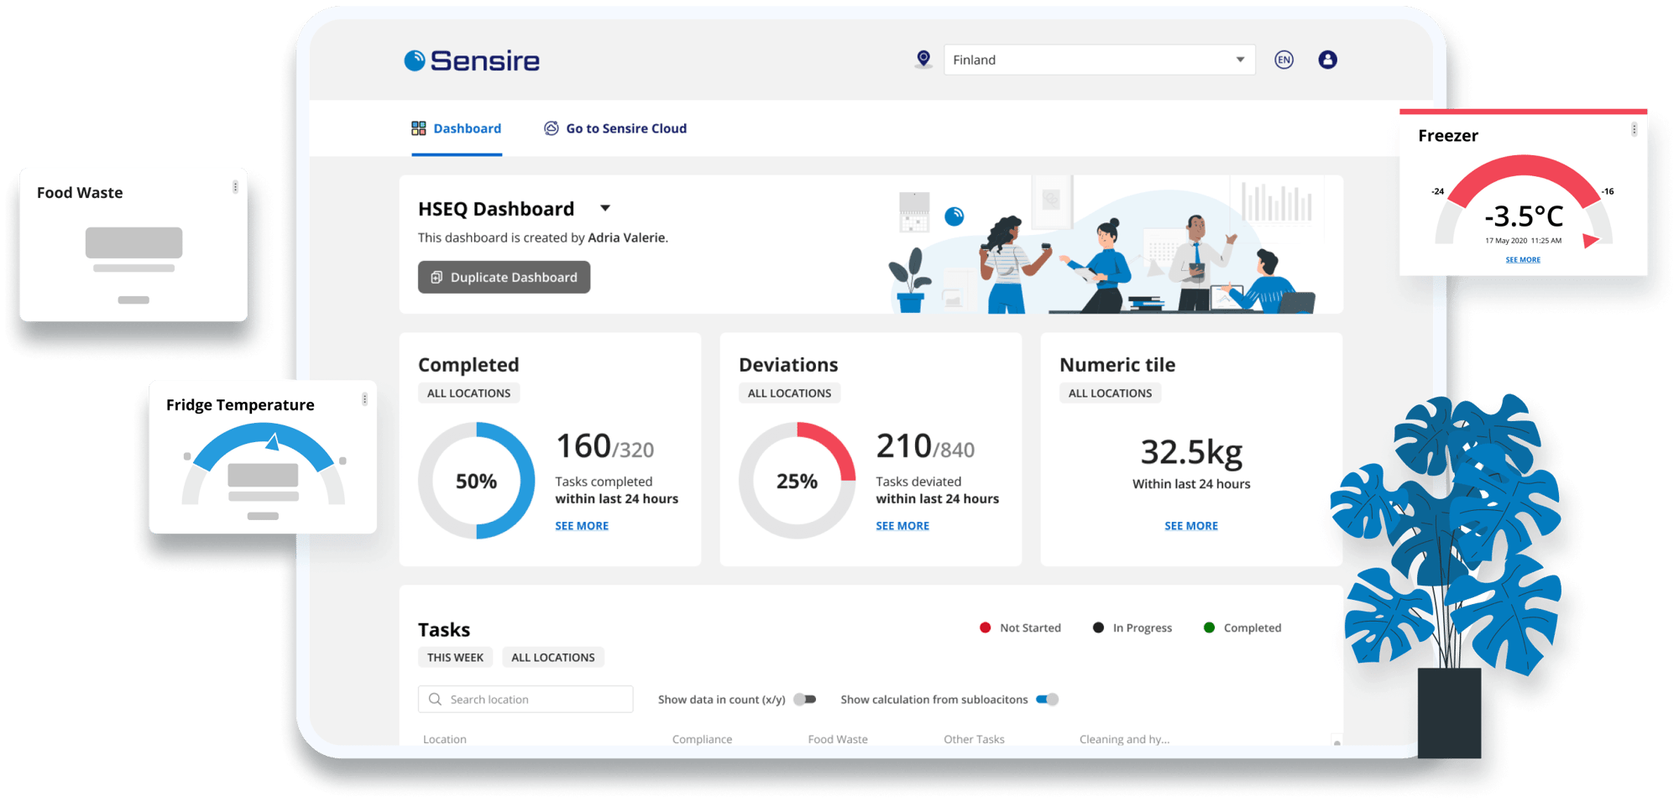Click the Not Started legend dot
Viewport: 1679px width, 802px height.
pos(985,628)
